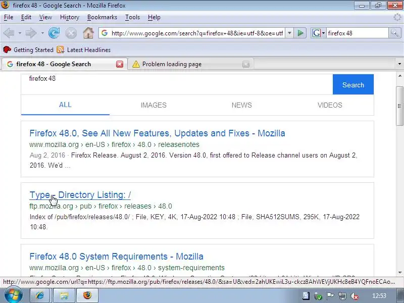Switch to the Problem loading page tab
This screenshot has width=404, height=303.
tap(191, 64)
